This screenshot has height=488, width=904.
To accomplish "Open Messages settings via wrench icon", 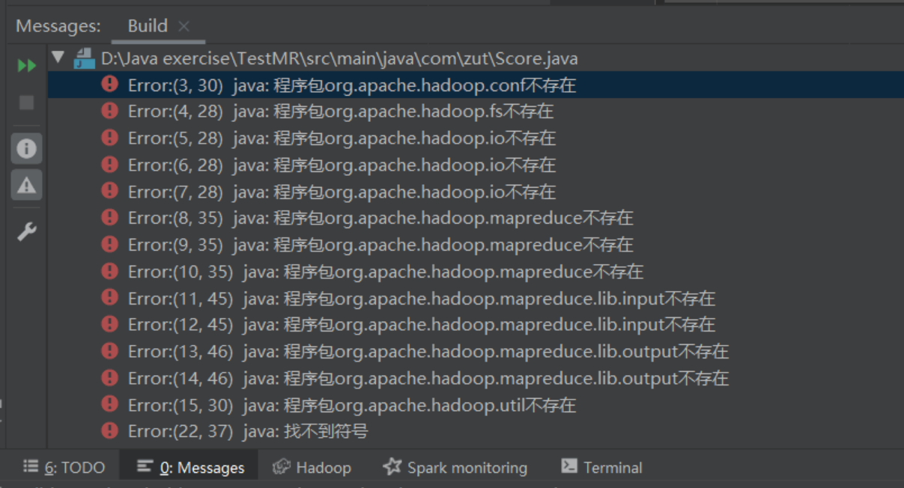I will [x=26, y=231].
